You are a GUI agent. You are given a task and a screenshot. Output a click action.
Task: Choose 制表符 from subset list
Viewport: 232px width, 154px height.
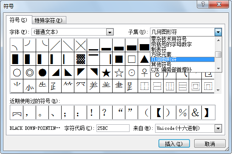point(182,49)
